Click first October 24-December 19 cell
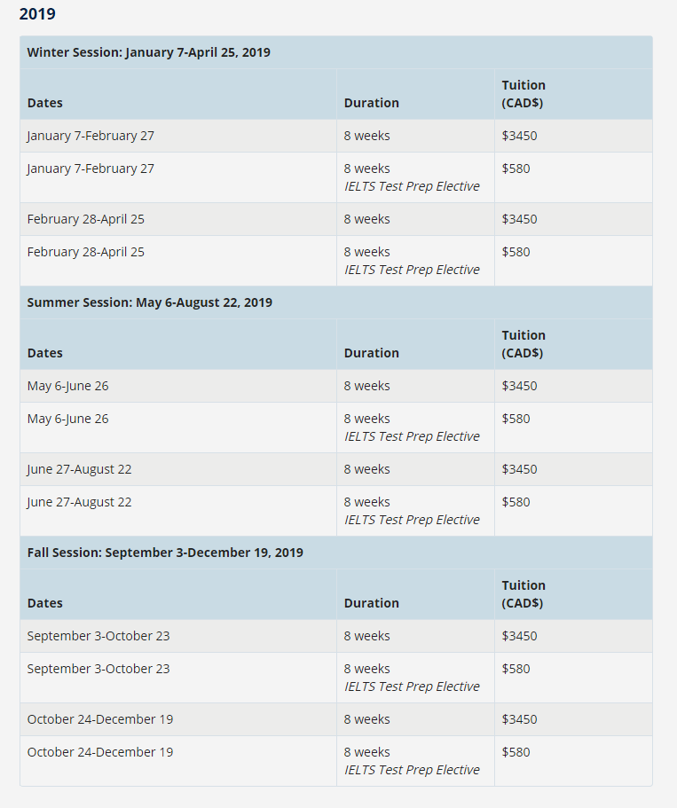 pos(178,719)
